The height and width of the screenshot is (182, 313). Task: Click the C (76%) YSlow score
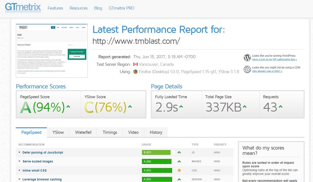click(x=105, y=107)
